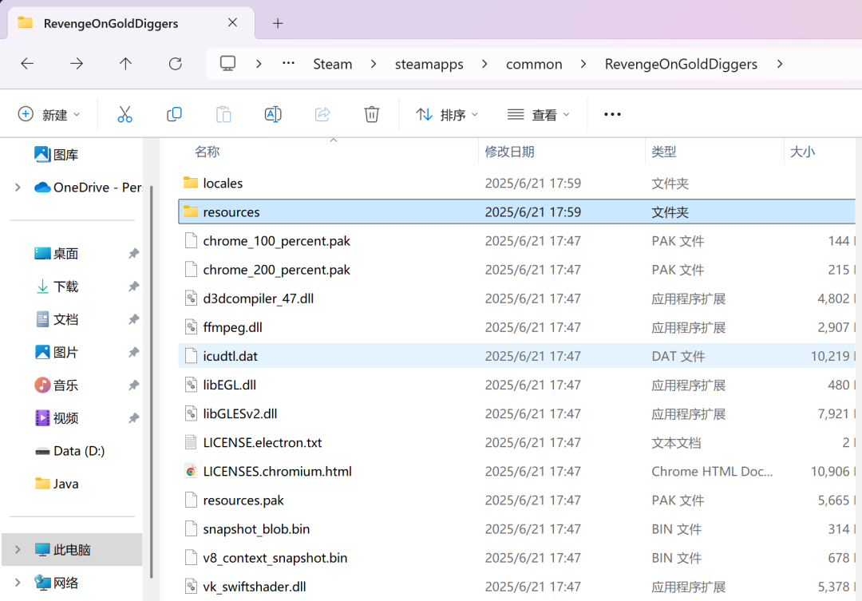
Task: Expand chevron after steamapps in address bar
Action: pos(484,64)
